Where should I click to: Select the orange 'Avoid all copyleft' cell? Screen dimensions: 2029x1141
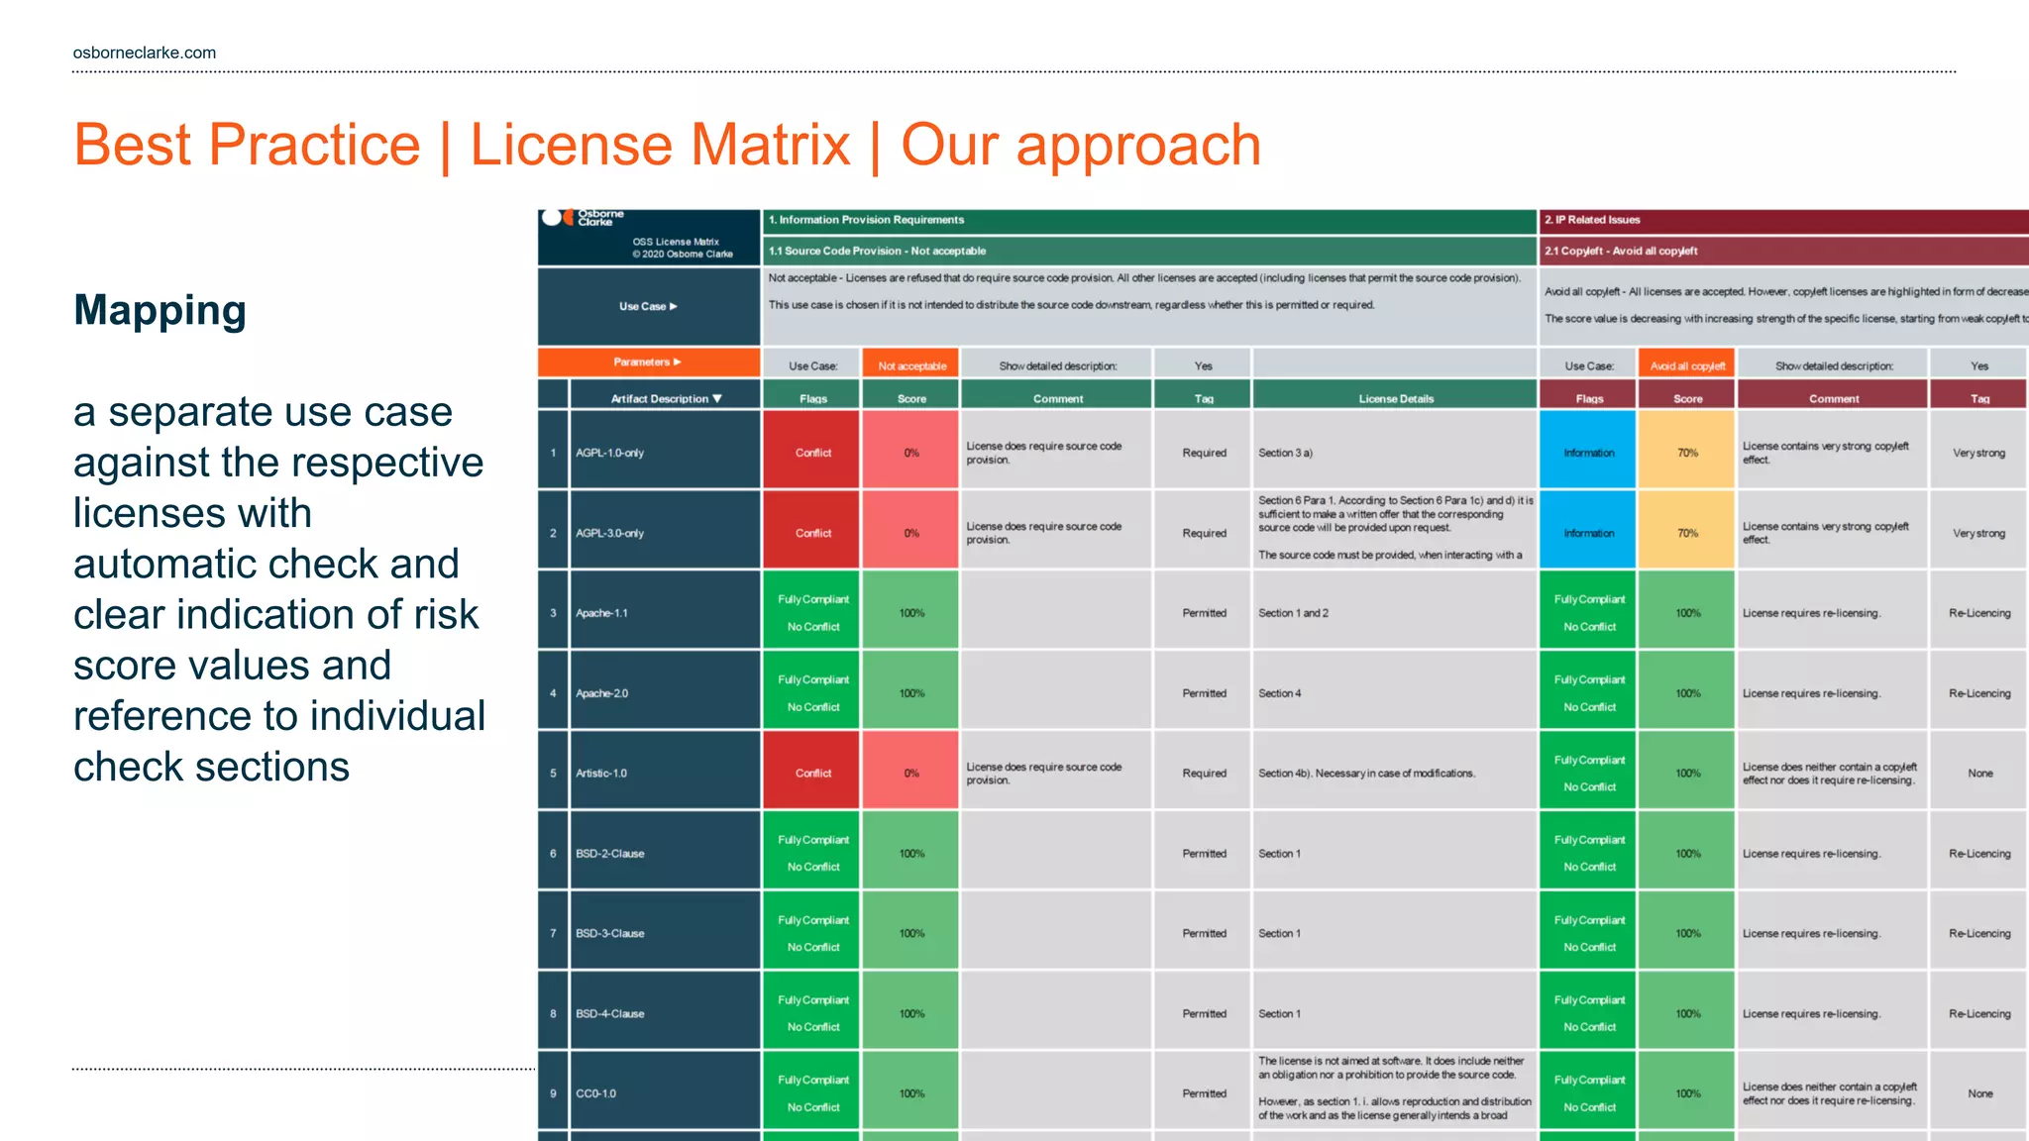point(1686,365)
